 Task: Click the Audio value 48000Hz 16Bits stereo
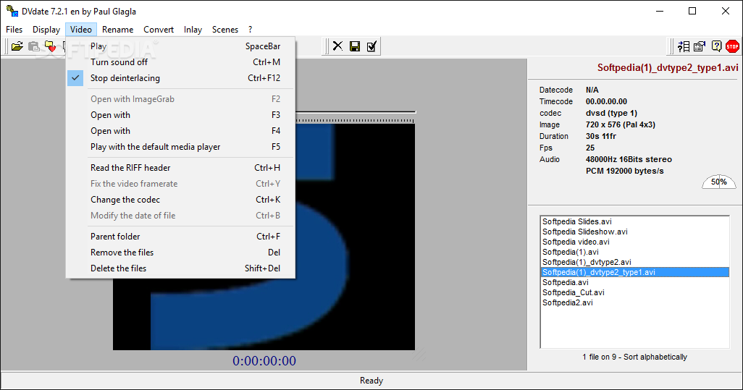click(x=629, y=159)
